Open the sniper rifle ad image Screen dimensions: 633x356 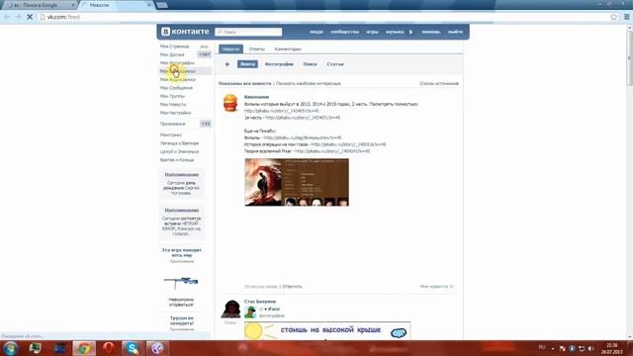181,283
